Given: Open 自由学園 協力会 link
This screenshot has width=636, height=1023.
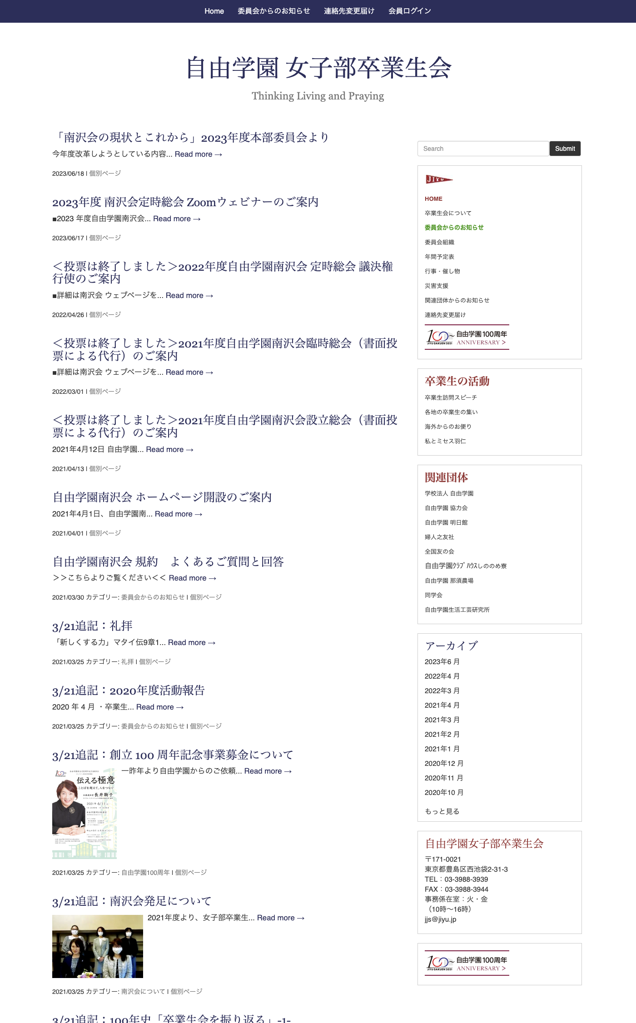Looking at the screenshot, I should click(446, 508).
